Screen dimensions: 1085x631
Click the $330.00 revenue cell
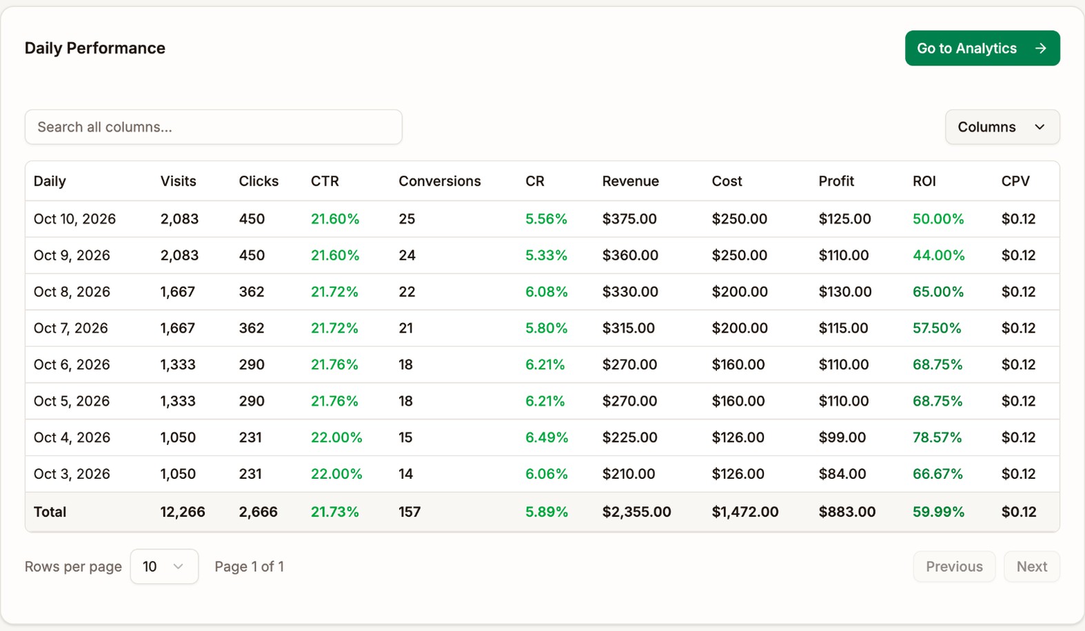click(x=630, y=292)
